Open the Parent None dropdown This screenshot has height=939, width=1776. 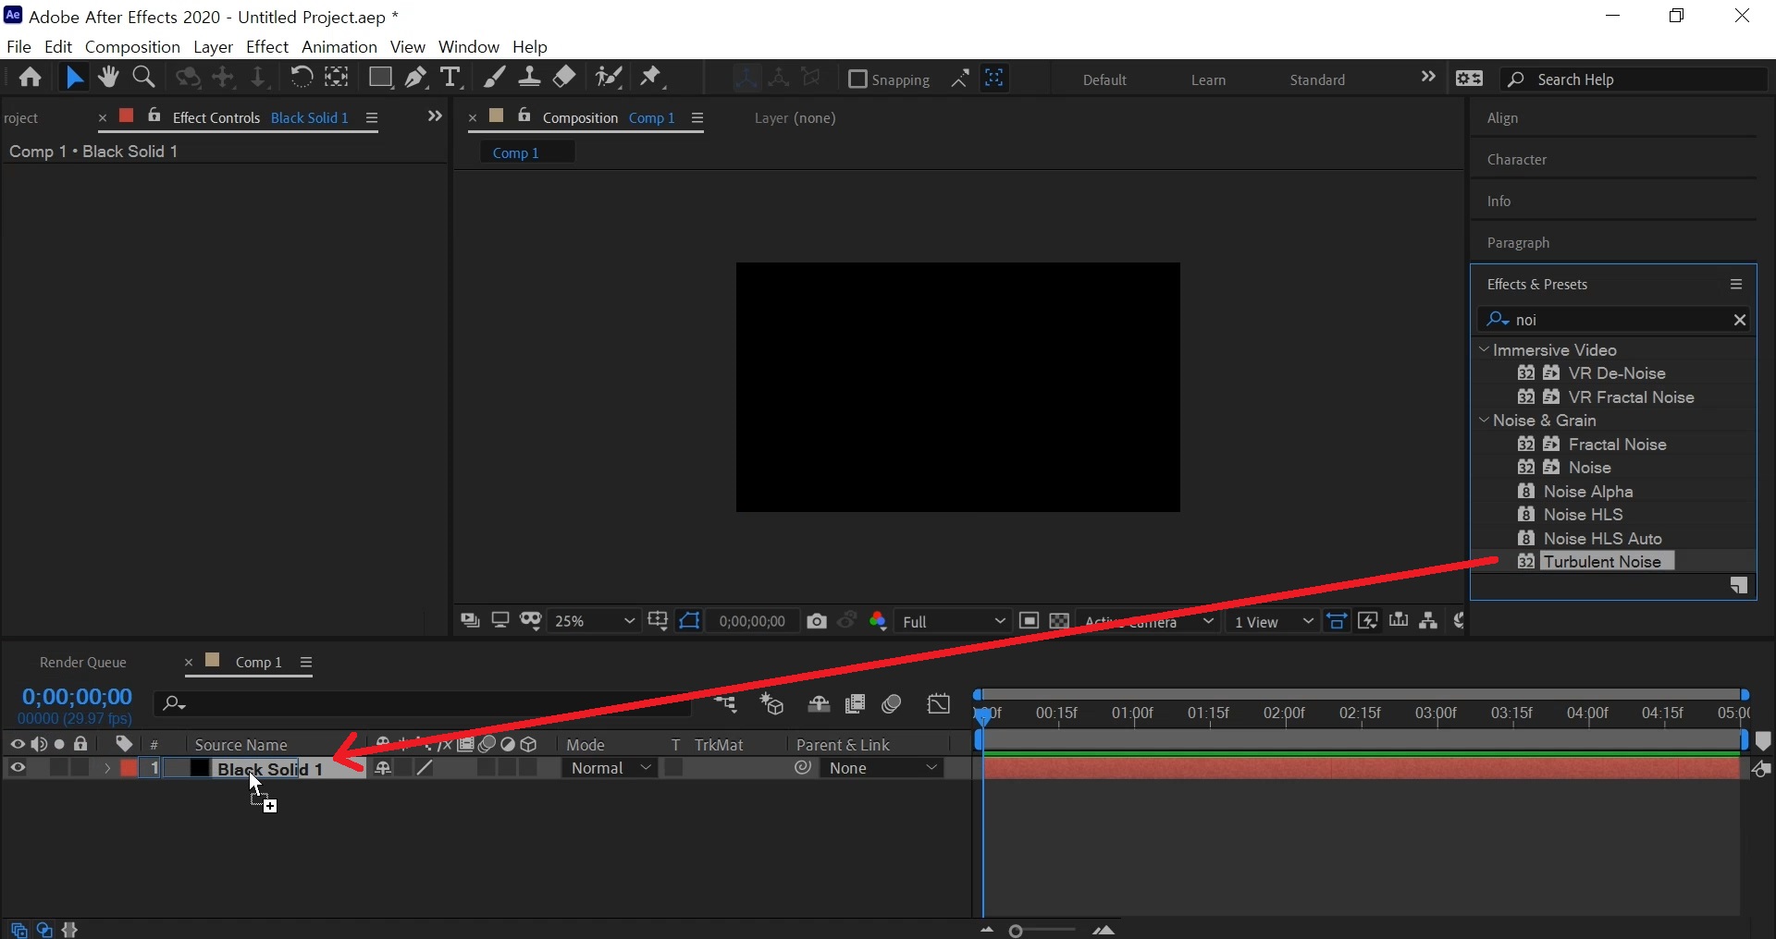pos(882,768)
